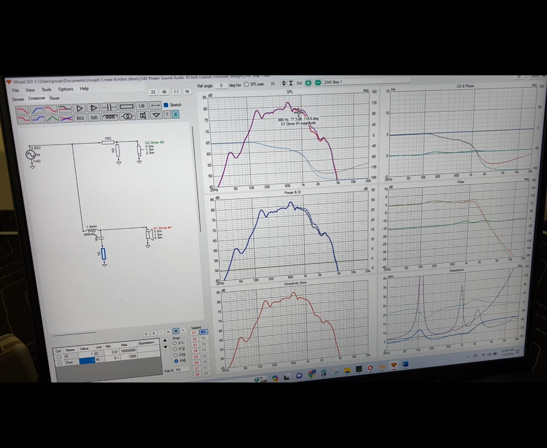Click the driver speaker component icon
The height and width of the screenshot is (448, 547).
(143, 116)
